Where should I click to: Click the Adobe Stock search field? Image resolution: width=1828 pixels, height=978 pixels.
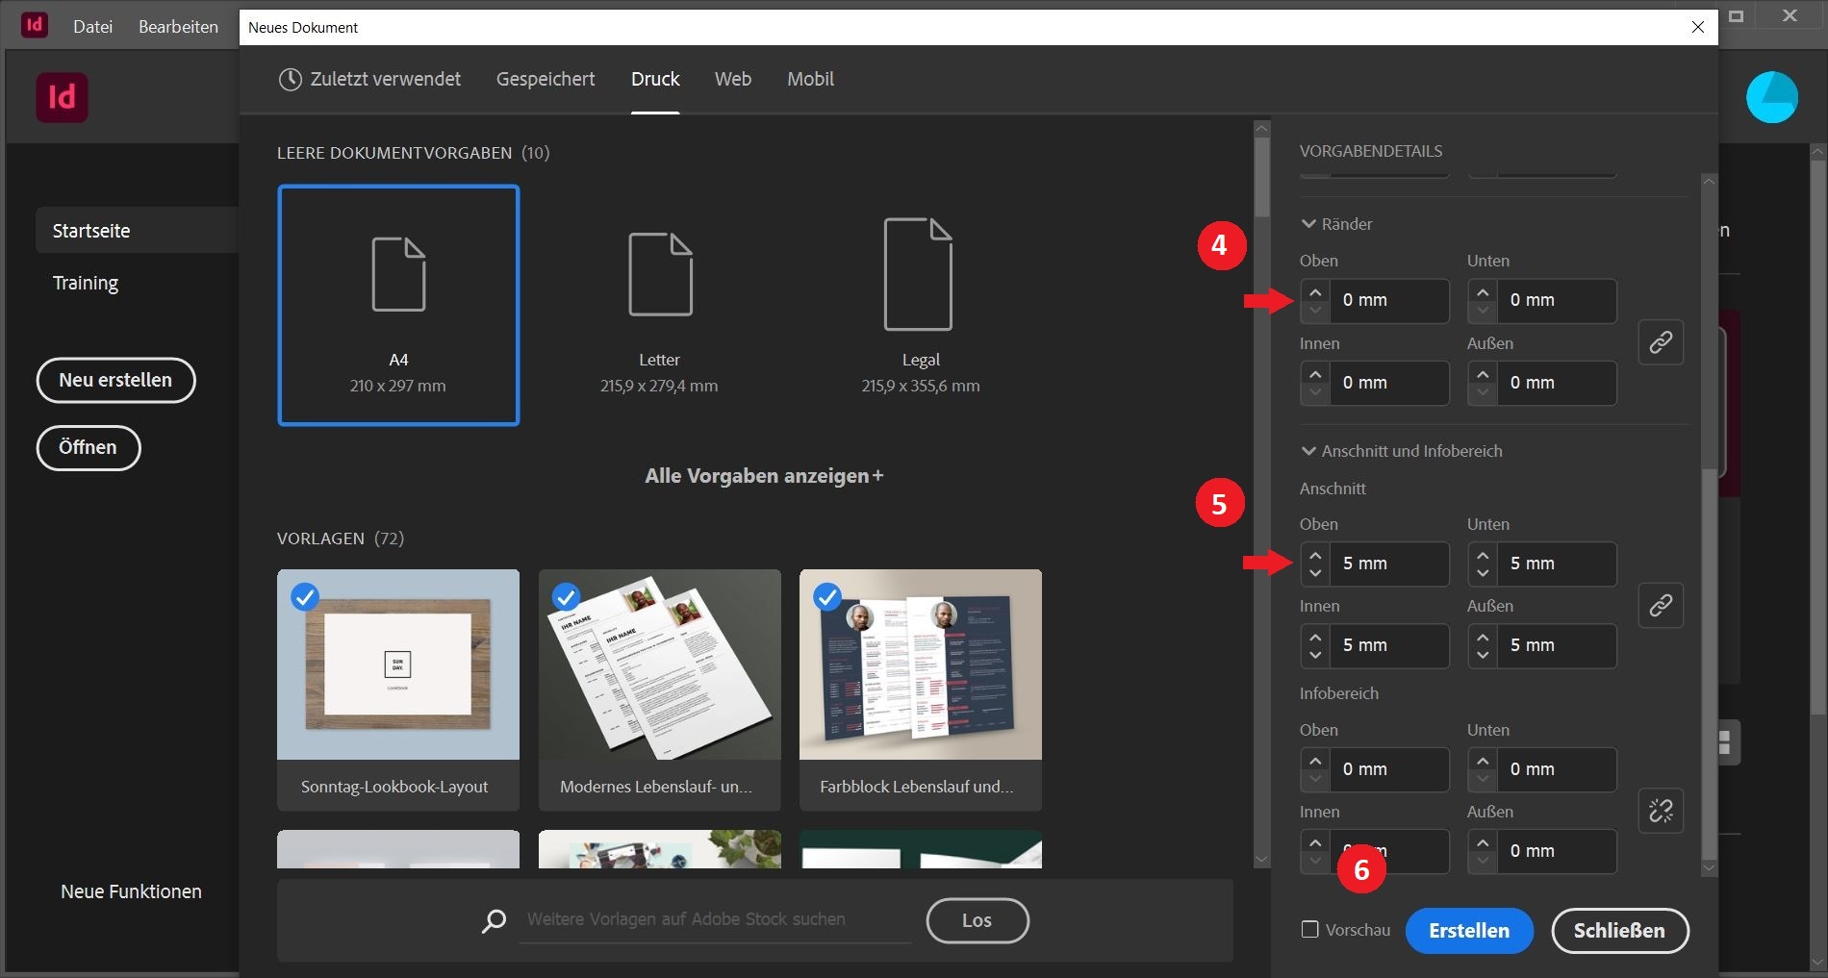point(714,919)
